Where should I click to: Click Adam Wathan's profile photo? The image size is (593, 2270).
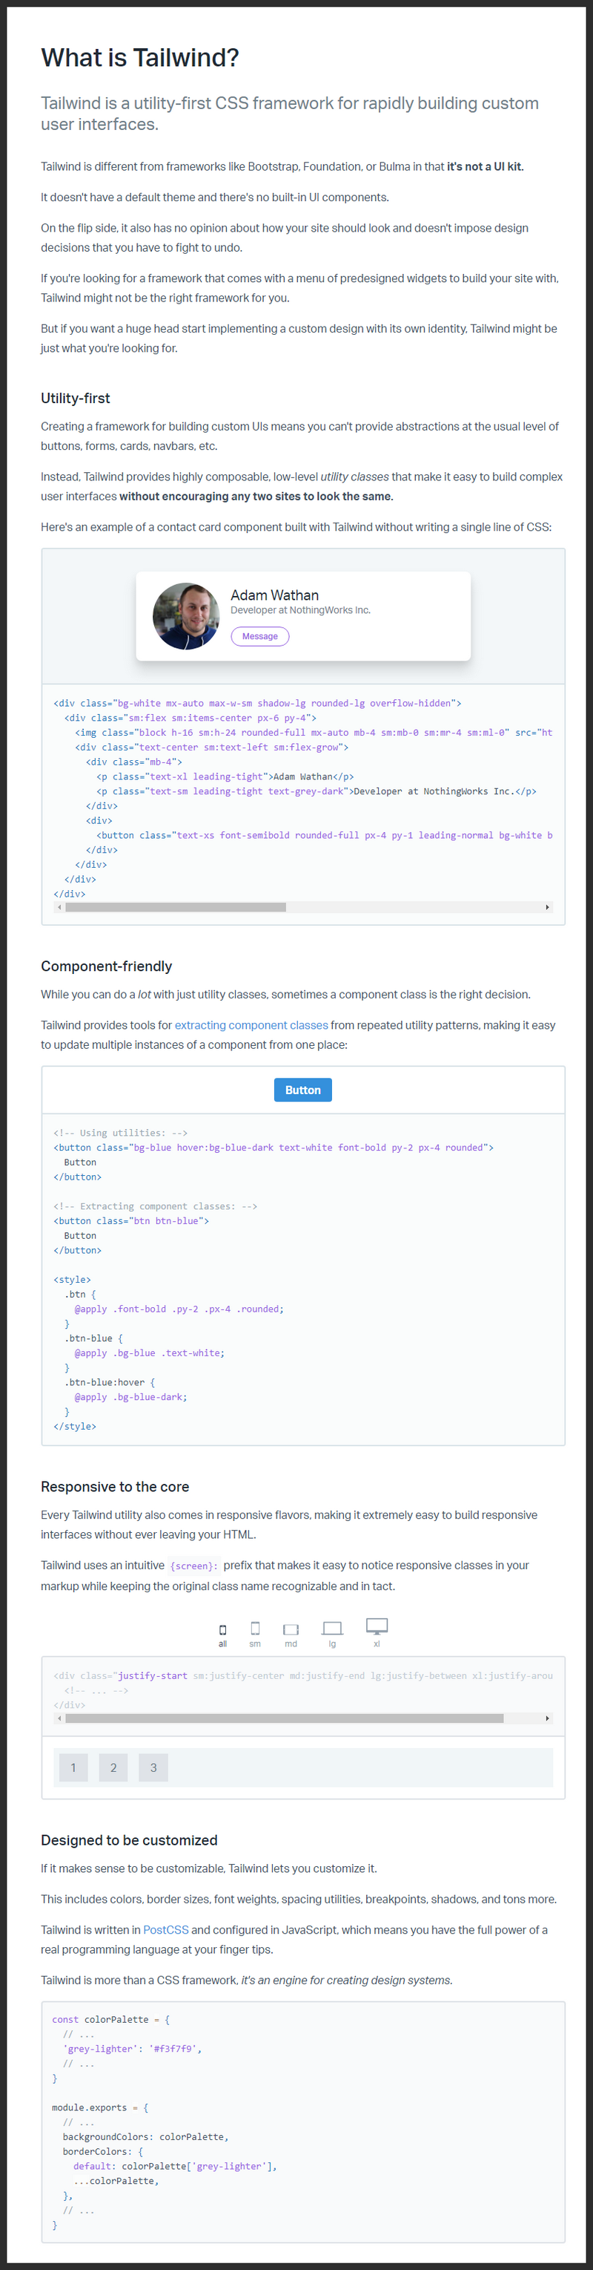[187, 616]
